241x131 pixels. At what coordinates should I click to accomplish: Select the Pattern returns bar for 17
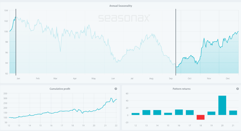pyautogui.click(x=190, y=113)
